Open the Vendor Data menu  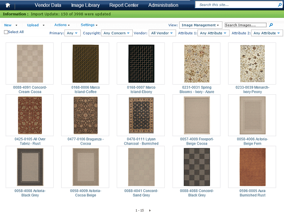[x=48, y=5]
